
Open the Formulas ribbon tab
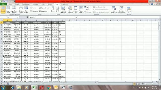click(x=35, y=4)
